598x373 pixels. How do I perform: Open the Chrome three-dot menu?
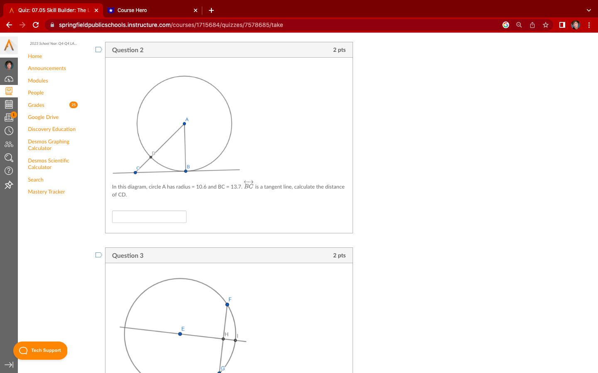(589, 25)
